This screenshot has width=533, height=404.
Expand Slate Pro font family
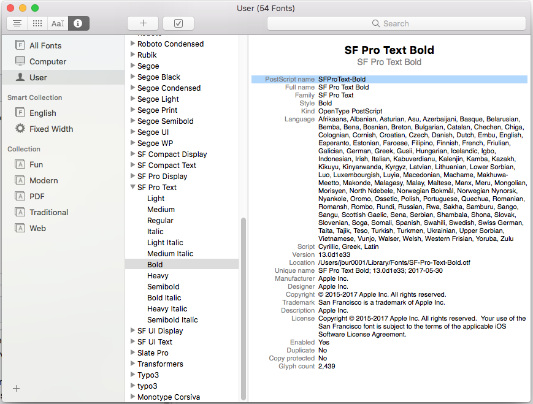click(x=133, y=353)
